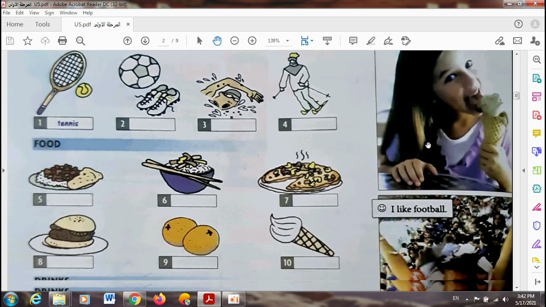This screenshot has height=307, width=546.
Task: Click the Save file icon
Action: click(10, 41)
